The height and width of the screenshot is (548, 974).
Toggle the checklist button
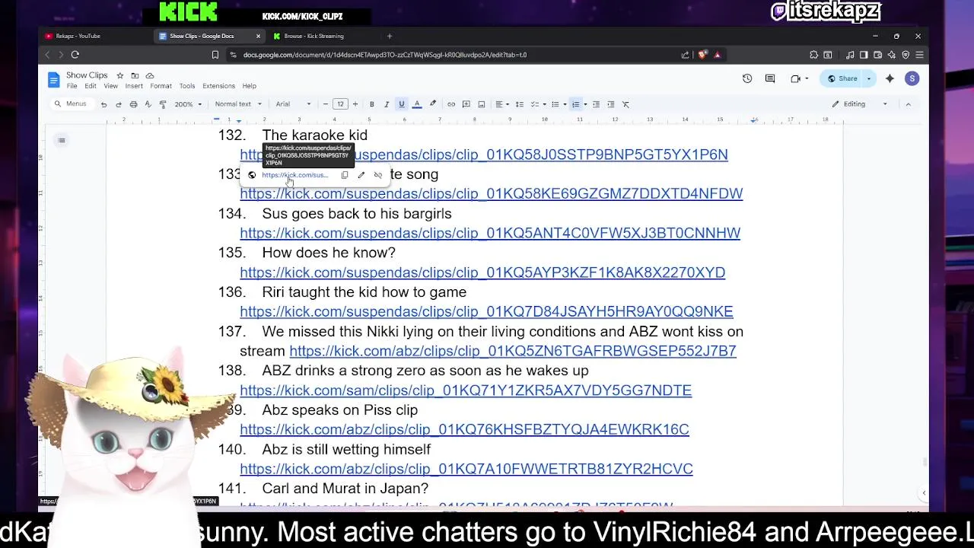534,104
